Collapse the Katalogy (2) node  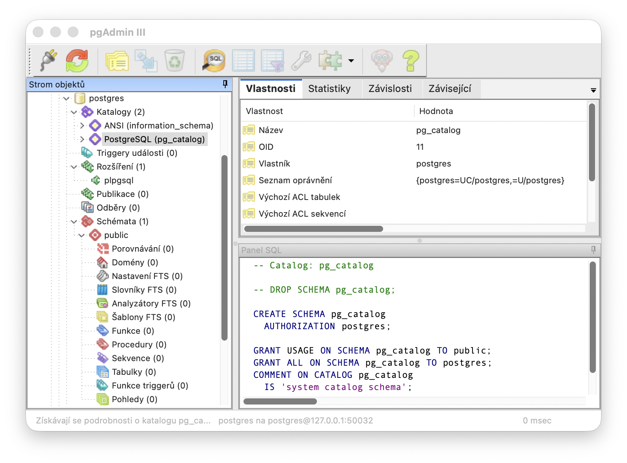74,112
